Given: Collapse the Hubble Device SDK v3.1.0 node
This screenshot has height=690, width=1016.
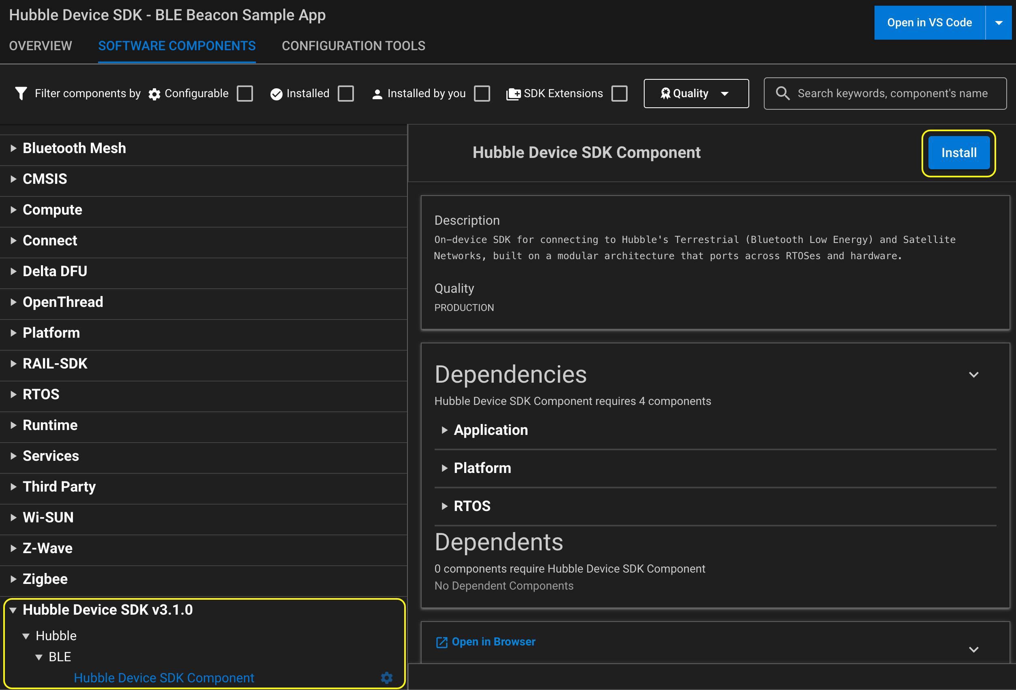Looking at the screenshot, I should tap(13, 610).
